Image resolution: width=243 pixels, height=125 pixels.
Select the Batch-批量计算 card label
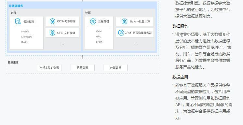click(140, 21)
